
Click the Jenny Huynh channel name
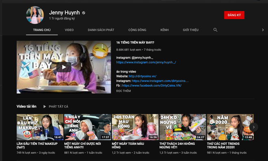pos(65,13)
